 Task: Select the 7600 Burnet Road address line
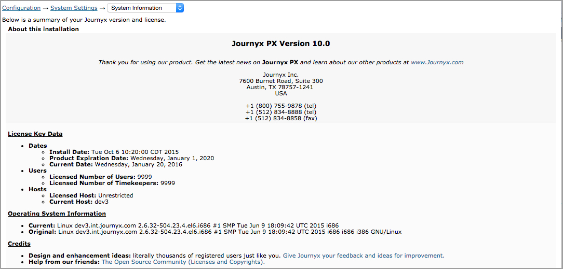281,81
